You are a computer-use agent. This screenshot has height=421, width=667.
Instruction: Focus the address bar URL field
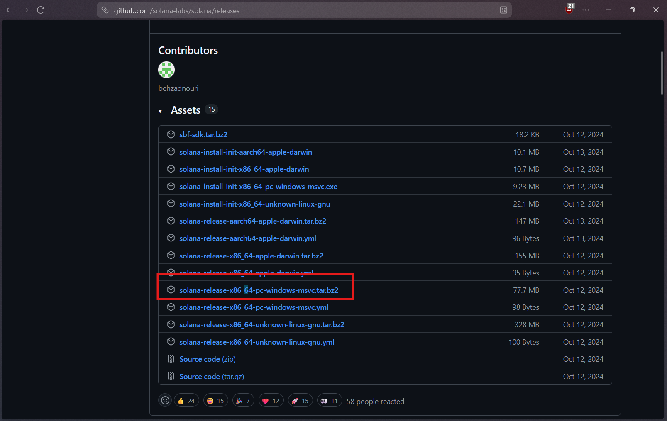tap(291, 10)
